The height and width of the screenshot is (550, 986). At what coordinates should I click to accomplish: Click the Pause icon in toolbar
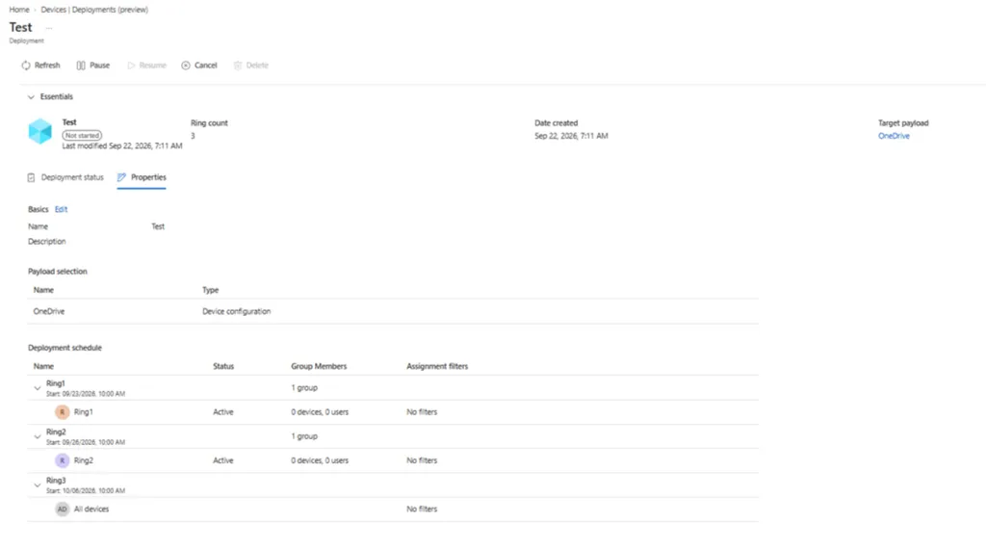[x=81, y=65]
